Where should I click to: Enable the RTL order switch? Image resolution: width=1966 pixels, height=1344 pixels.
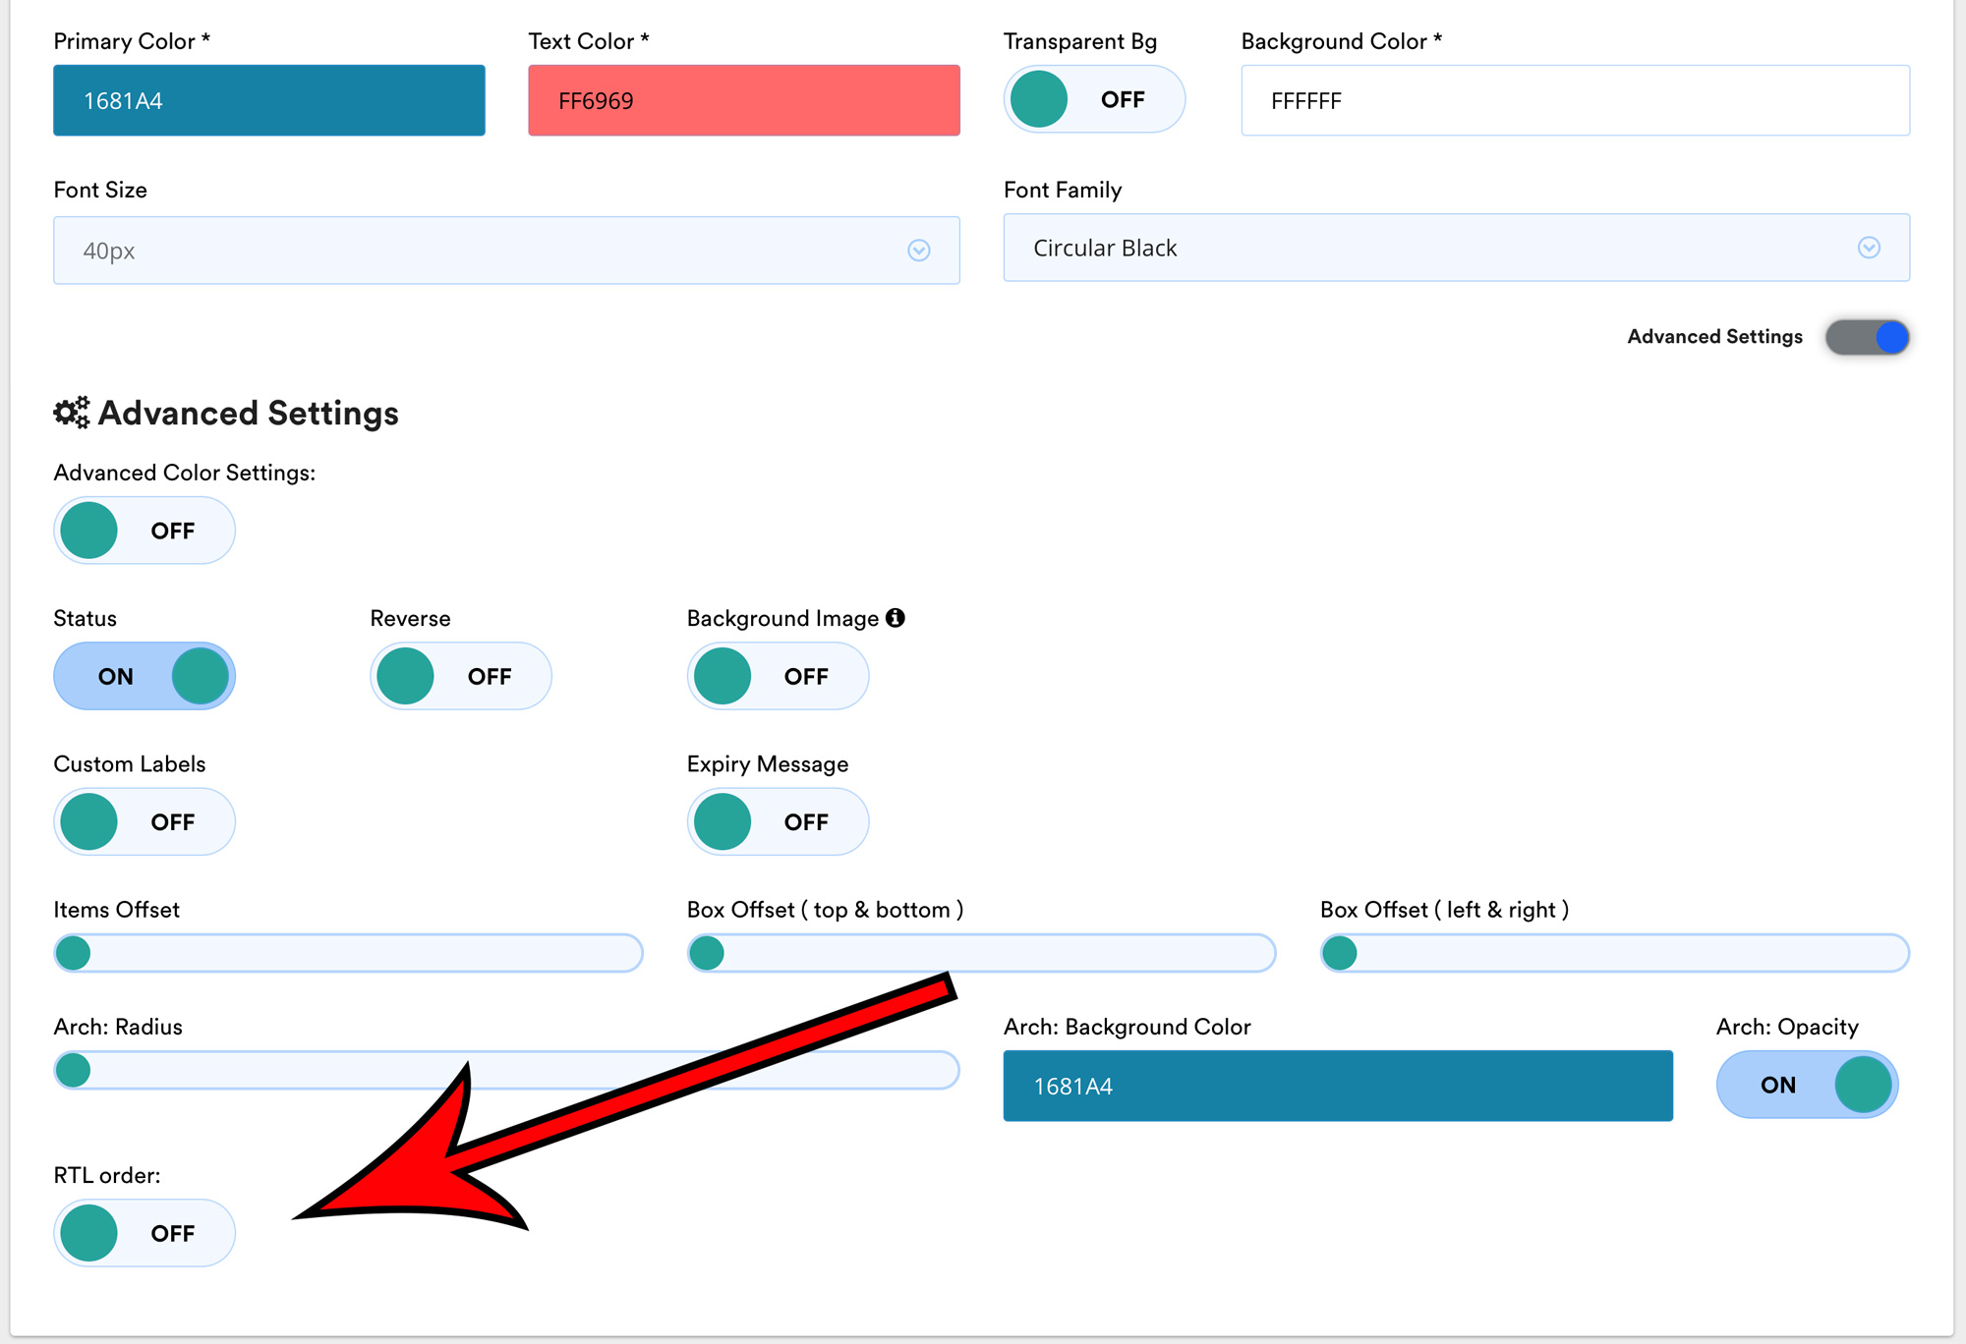pos(145,1233)
